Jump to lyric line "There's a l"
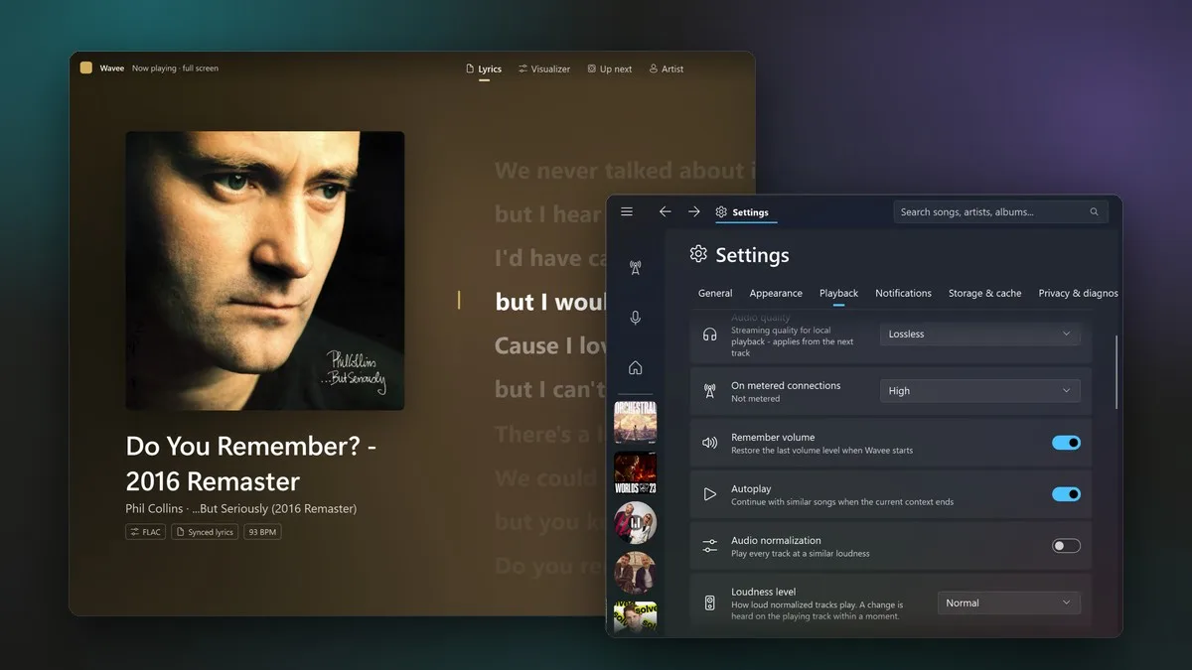 point(549,434)
